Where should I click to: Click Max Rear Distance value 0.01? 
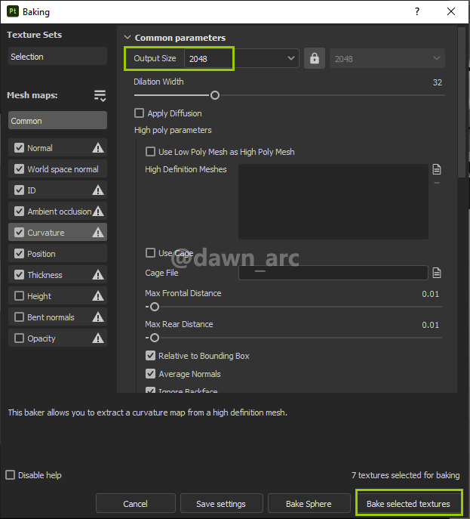(430, 325)
